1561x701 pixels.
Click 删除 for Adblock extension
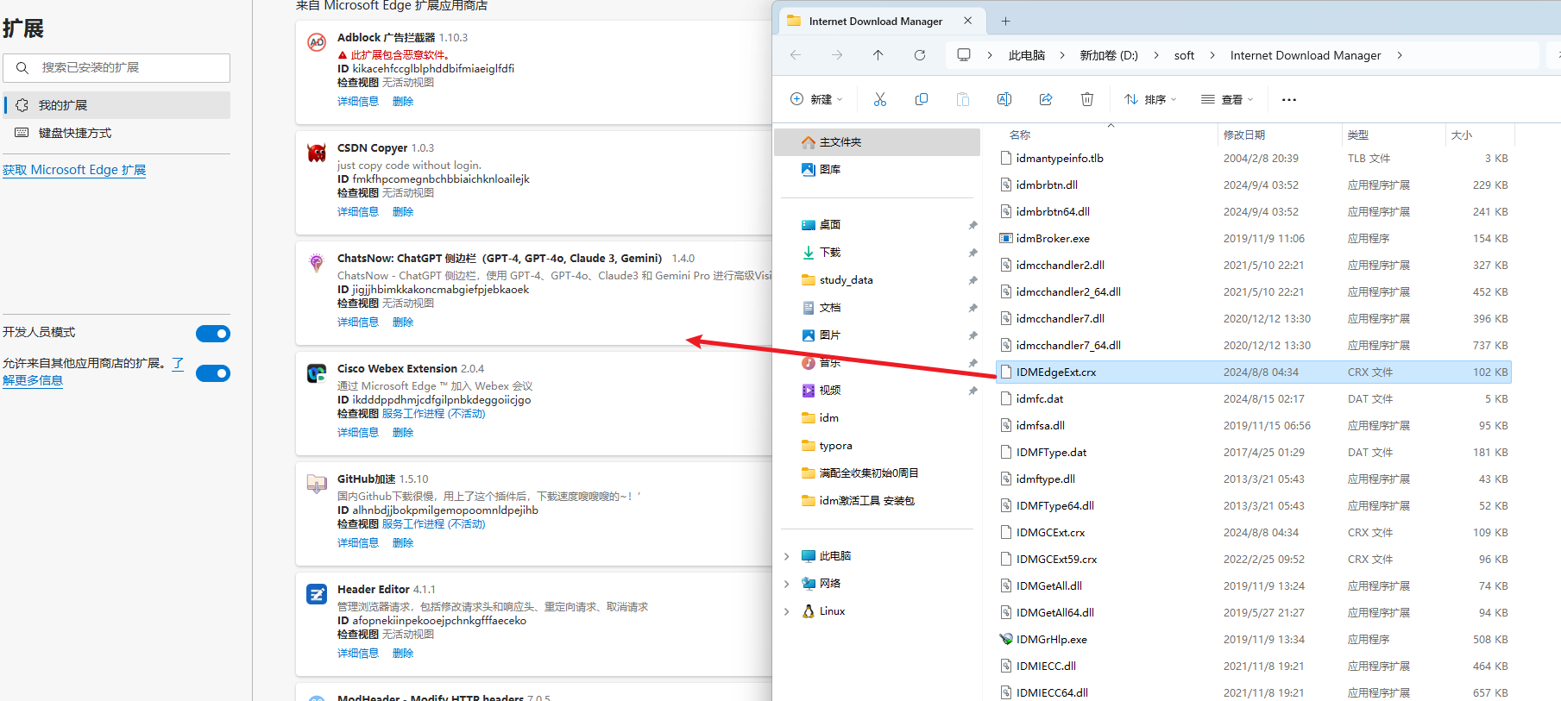(x=403, y=101)
